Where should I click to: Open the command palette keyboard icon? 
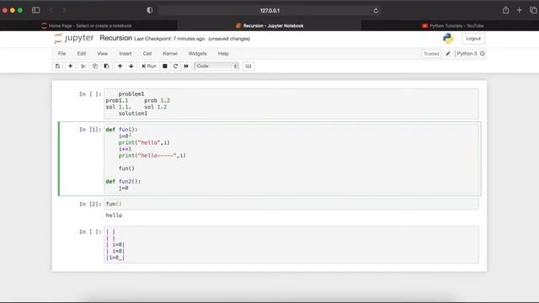[248, 66]
